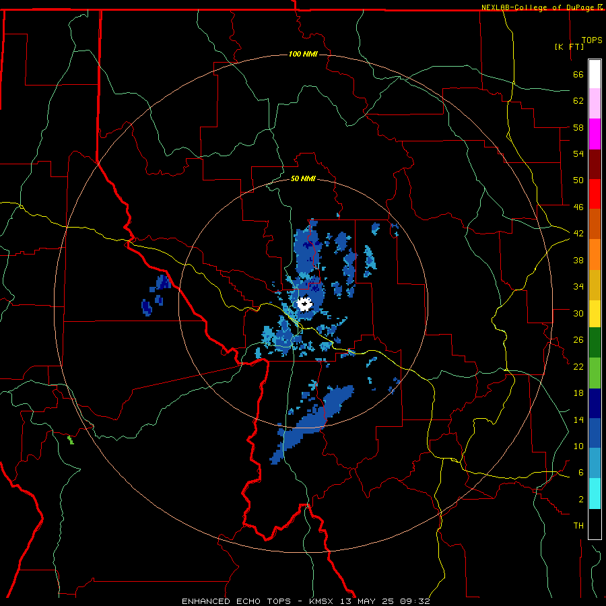Image resolution: width=606 pixels, height=606 pixels.
Task: Click the 09:32 timestamp
Action: pos(415,601)
